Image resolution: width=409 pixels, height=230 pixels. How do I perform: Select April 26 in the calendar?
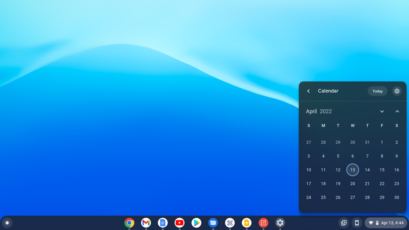tap(338, 197)
